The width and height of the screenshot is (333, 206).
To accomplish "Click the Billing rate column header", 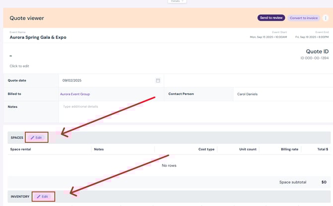I will click(x=289, y=149).
